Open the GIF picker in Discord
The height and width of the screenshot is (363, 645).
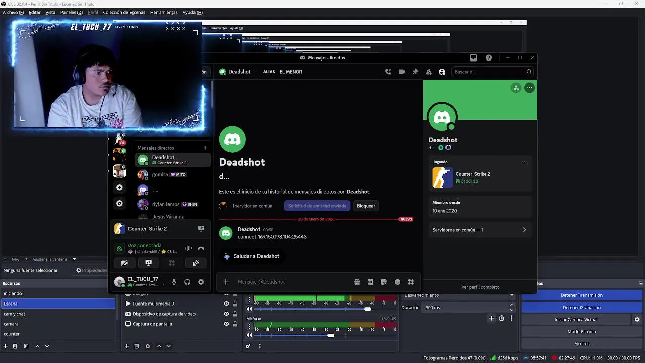click(370, 282)
